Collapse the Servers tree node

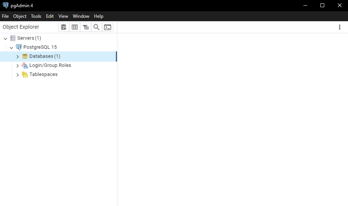point(5,39)
